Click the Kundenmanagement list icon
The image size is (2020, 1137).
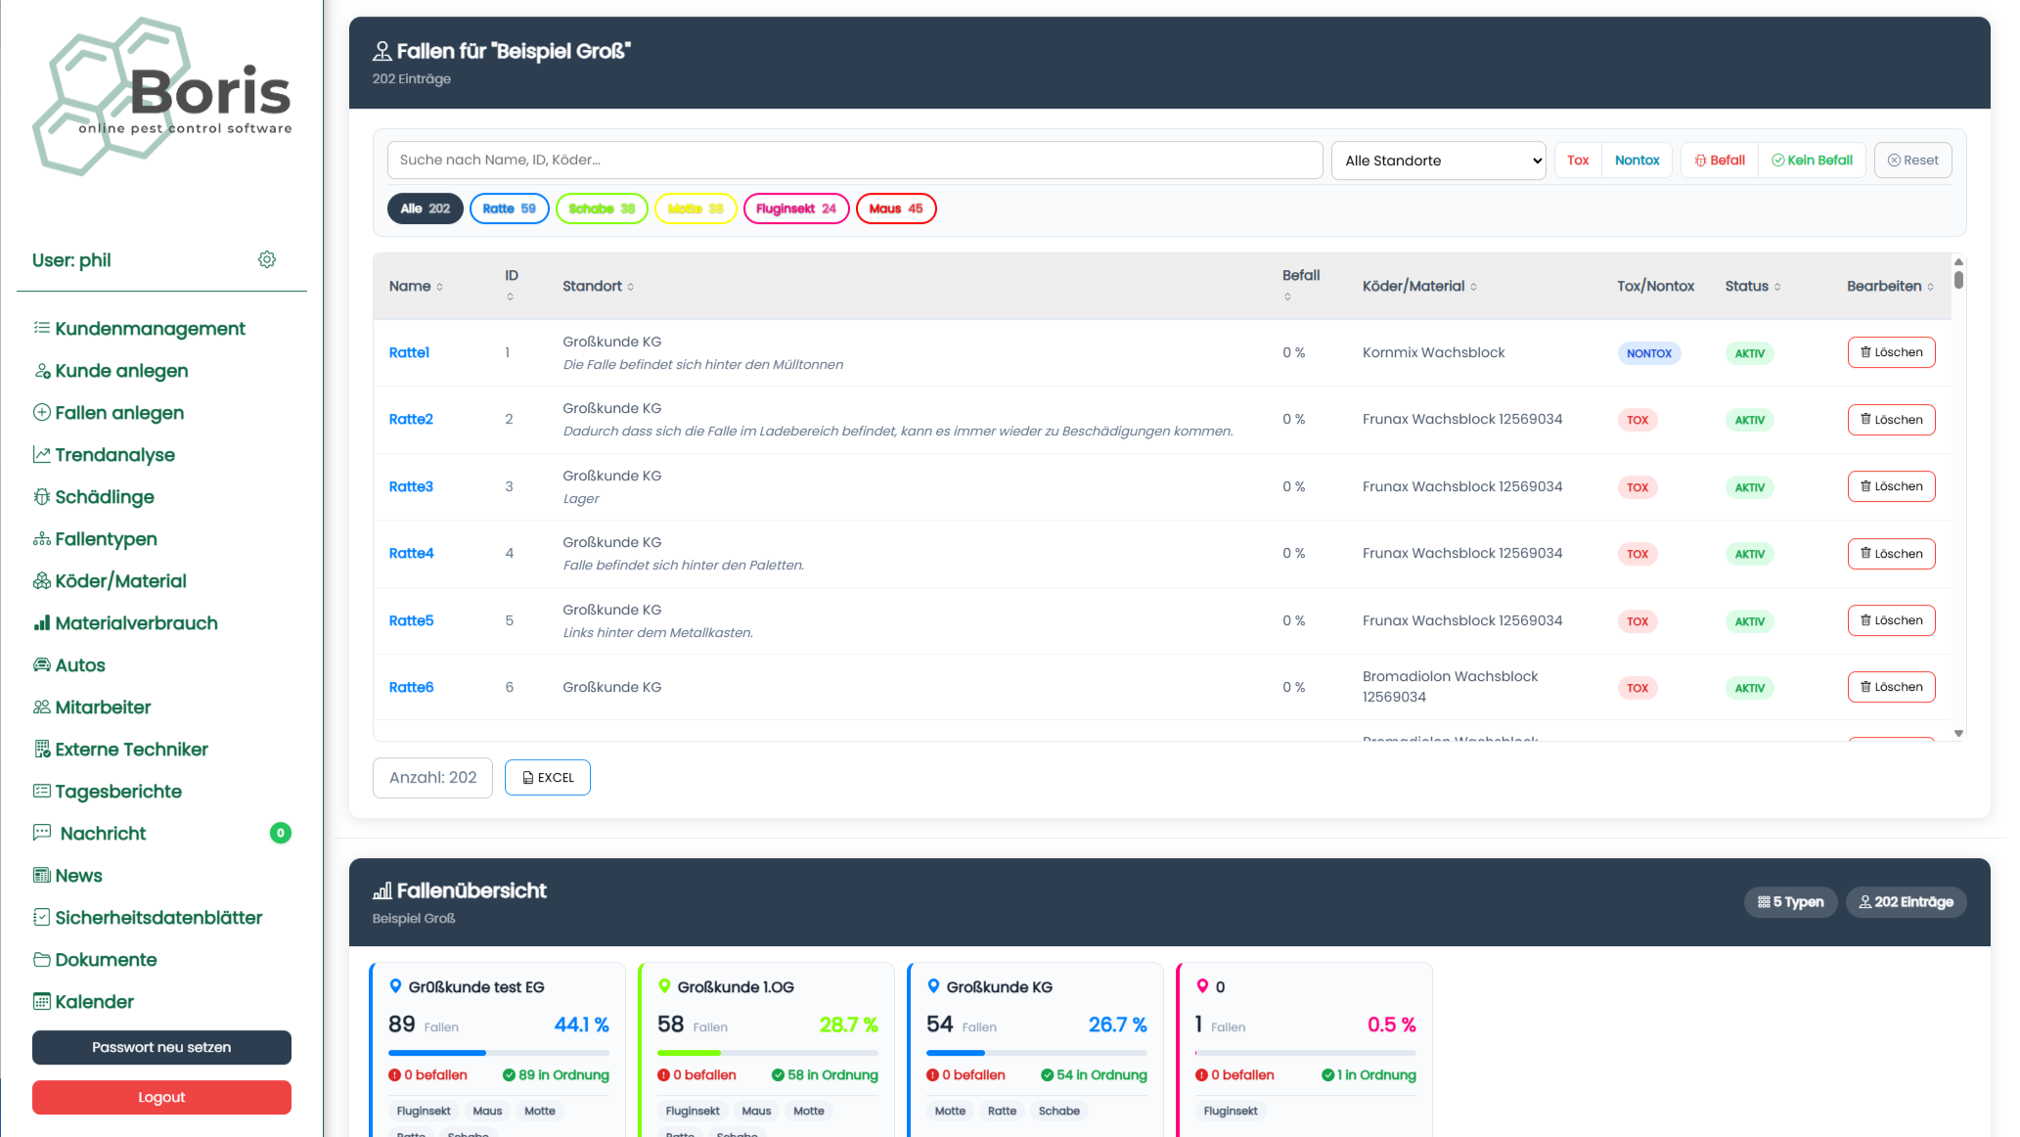point(42,328)
